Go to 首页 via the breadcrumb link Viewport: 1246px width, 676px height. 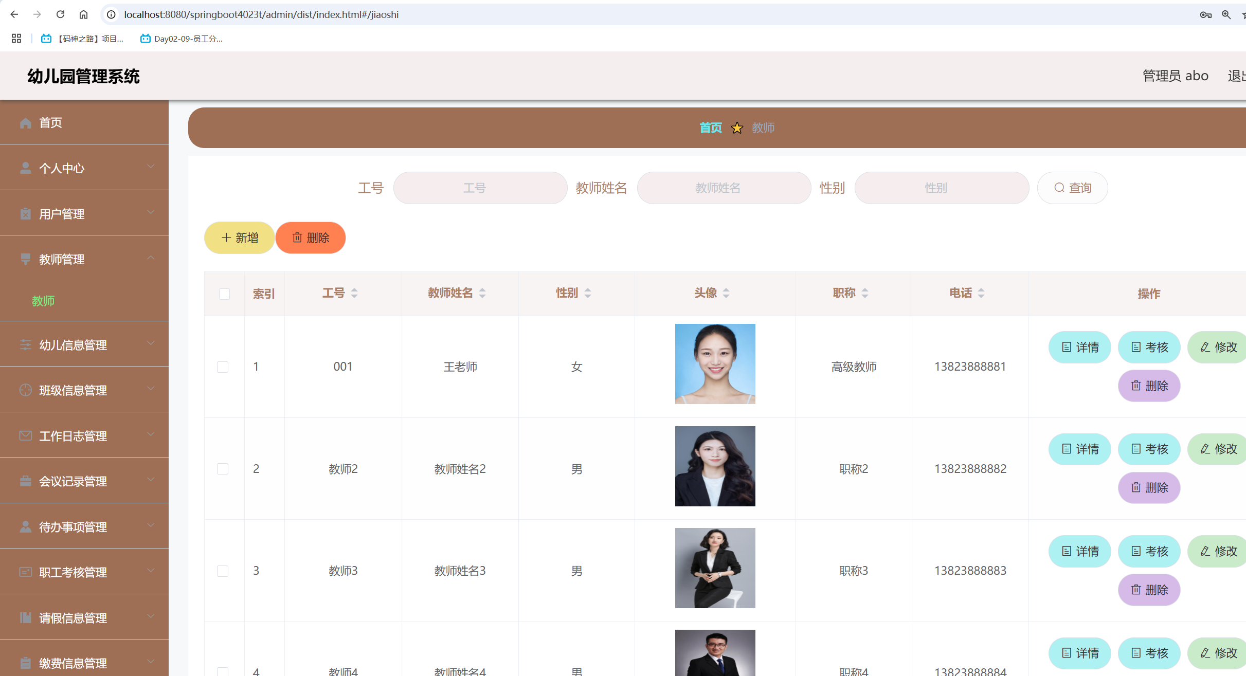[x=711, y=128]
